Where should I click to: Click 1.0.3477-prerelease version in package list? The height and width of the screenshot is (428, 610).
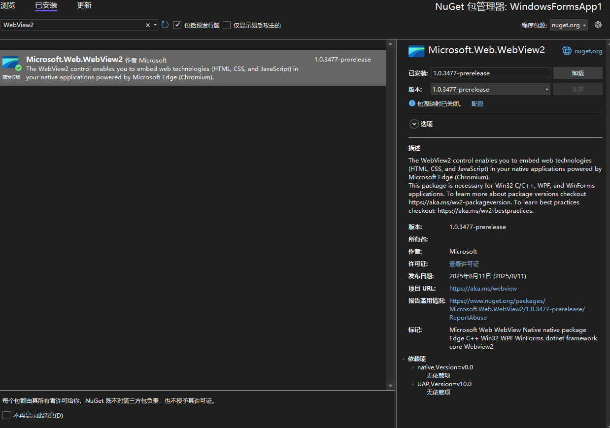click(342, 60)
